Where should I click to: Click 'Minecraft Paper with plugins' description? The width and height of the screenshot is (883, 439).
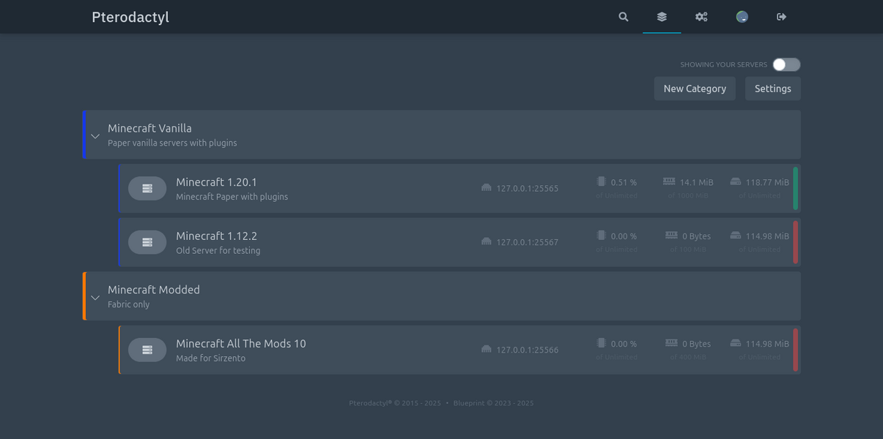[x=232, y=197]
